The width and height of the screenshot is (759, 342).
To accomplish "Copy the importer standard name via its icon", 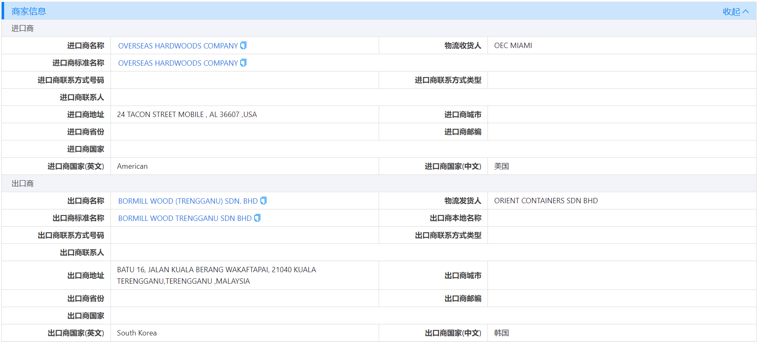I will pos(244,63).
